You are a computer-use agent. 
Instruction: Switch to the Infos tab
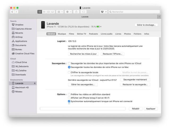[146, 34]
